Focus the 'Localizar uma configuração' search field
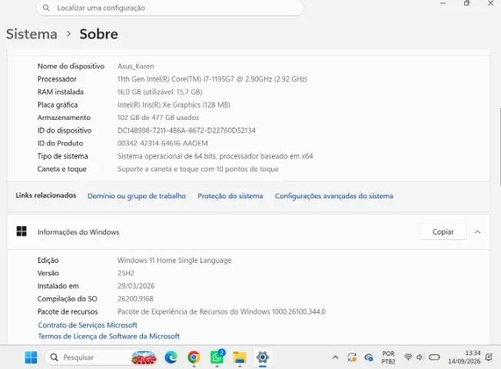The image size is (501, 369). [x=170, y=8]
